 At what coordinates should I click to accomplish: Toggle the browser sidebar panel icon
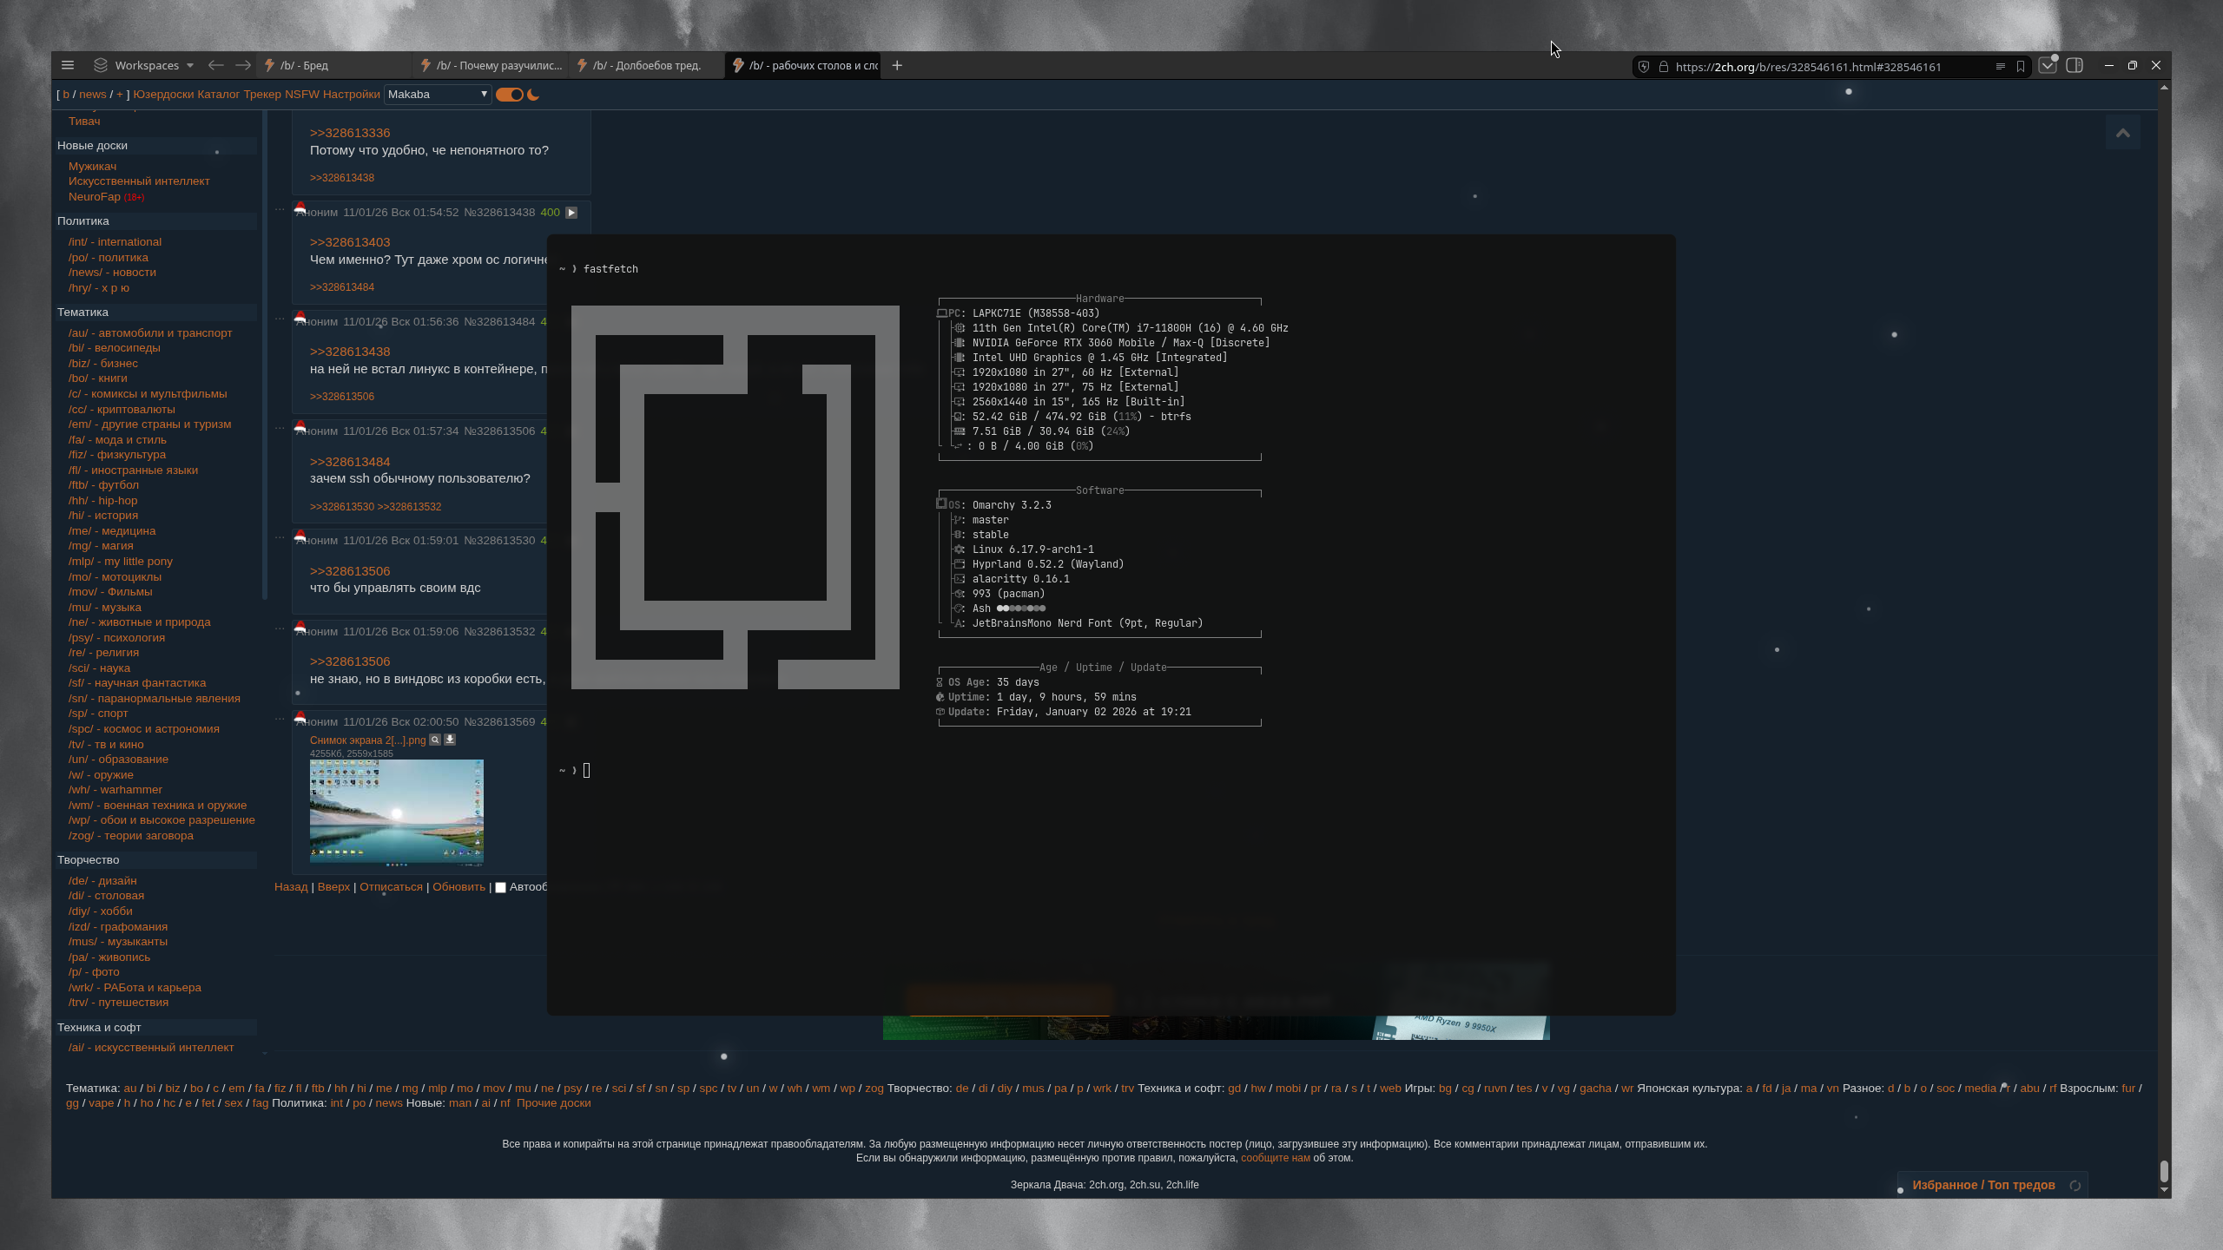pos(2075,66)
